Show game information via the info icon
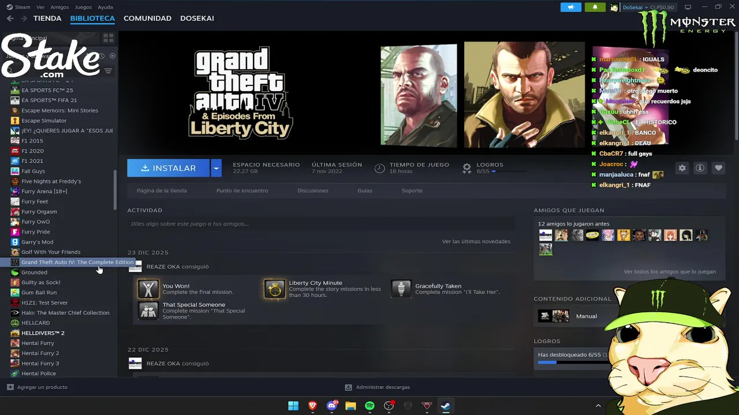739x415 pixels. pos(700,168)
